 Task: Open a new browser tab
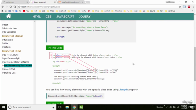coord(88,2)
